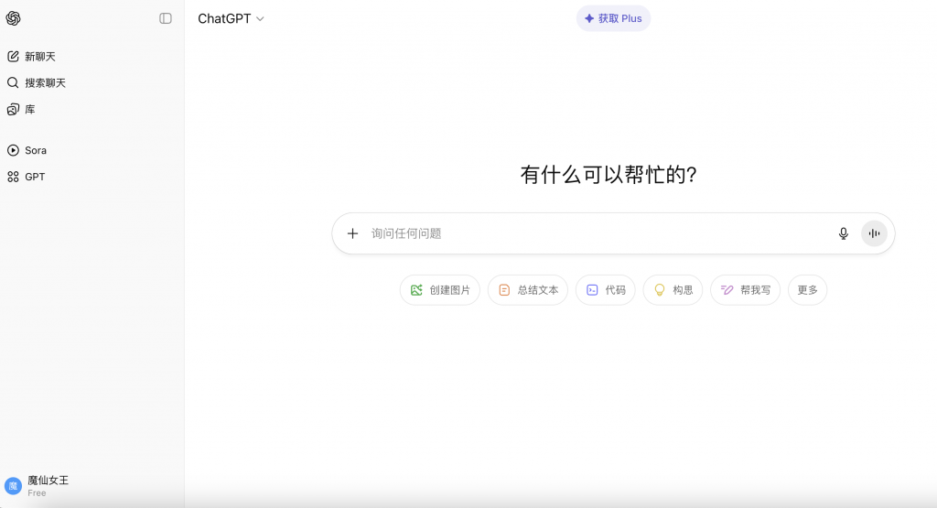The height and width of the screenshot is (508, 937).
Task: Start voice mode with the waveform icon
Action: 874,233
